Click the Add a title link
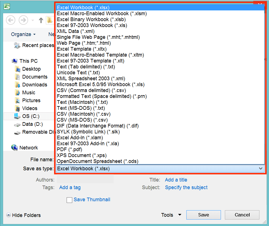 [176, 180]
